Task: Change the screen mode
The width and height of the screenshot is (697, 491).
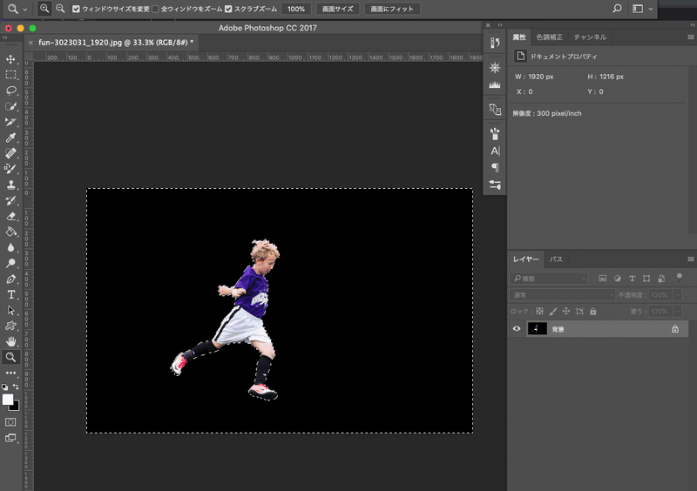Action: [10, 438]
